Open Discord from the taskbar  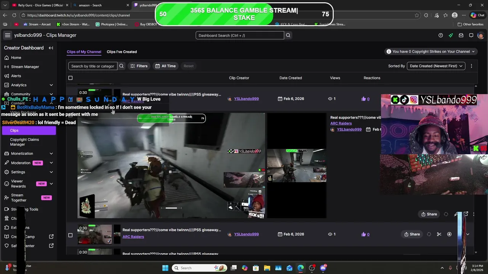323,268
